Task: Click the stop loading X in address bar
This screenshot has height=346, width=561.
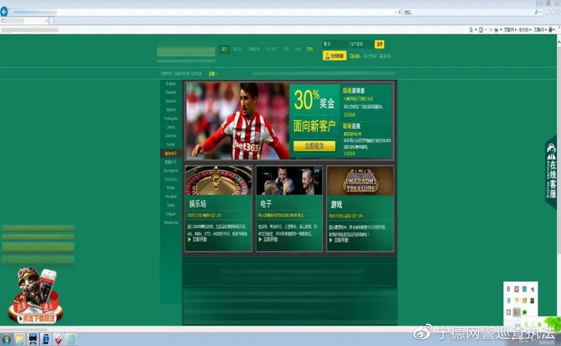Action: (399, 12)
